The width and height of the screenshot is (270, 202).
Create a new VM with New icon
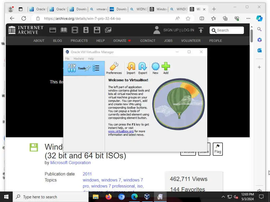click(x=155, y=68)
